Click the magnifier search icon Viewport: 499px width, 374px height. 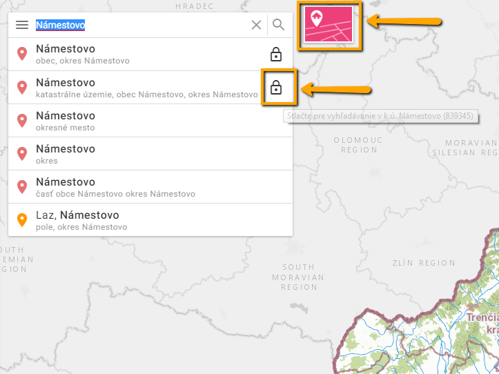pos(278,25)
